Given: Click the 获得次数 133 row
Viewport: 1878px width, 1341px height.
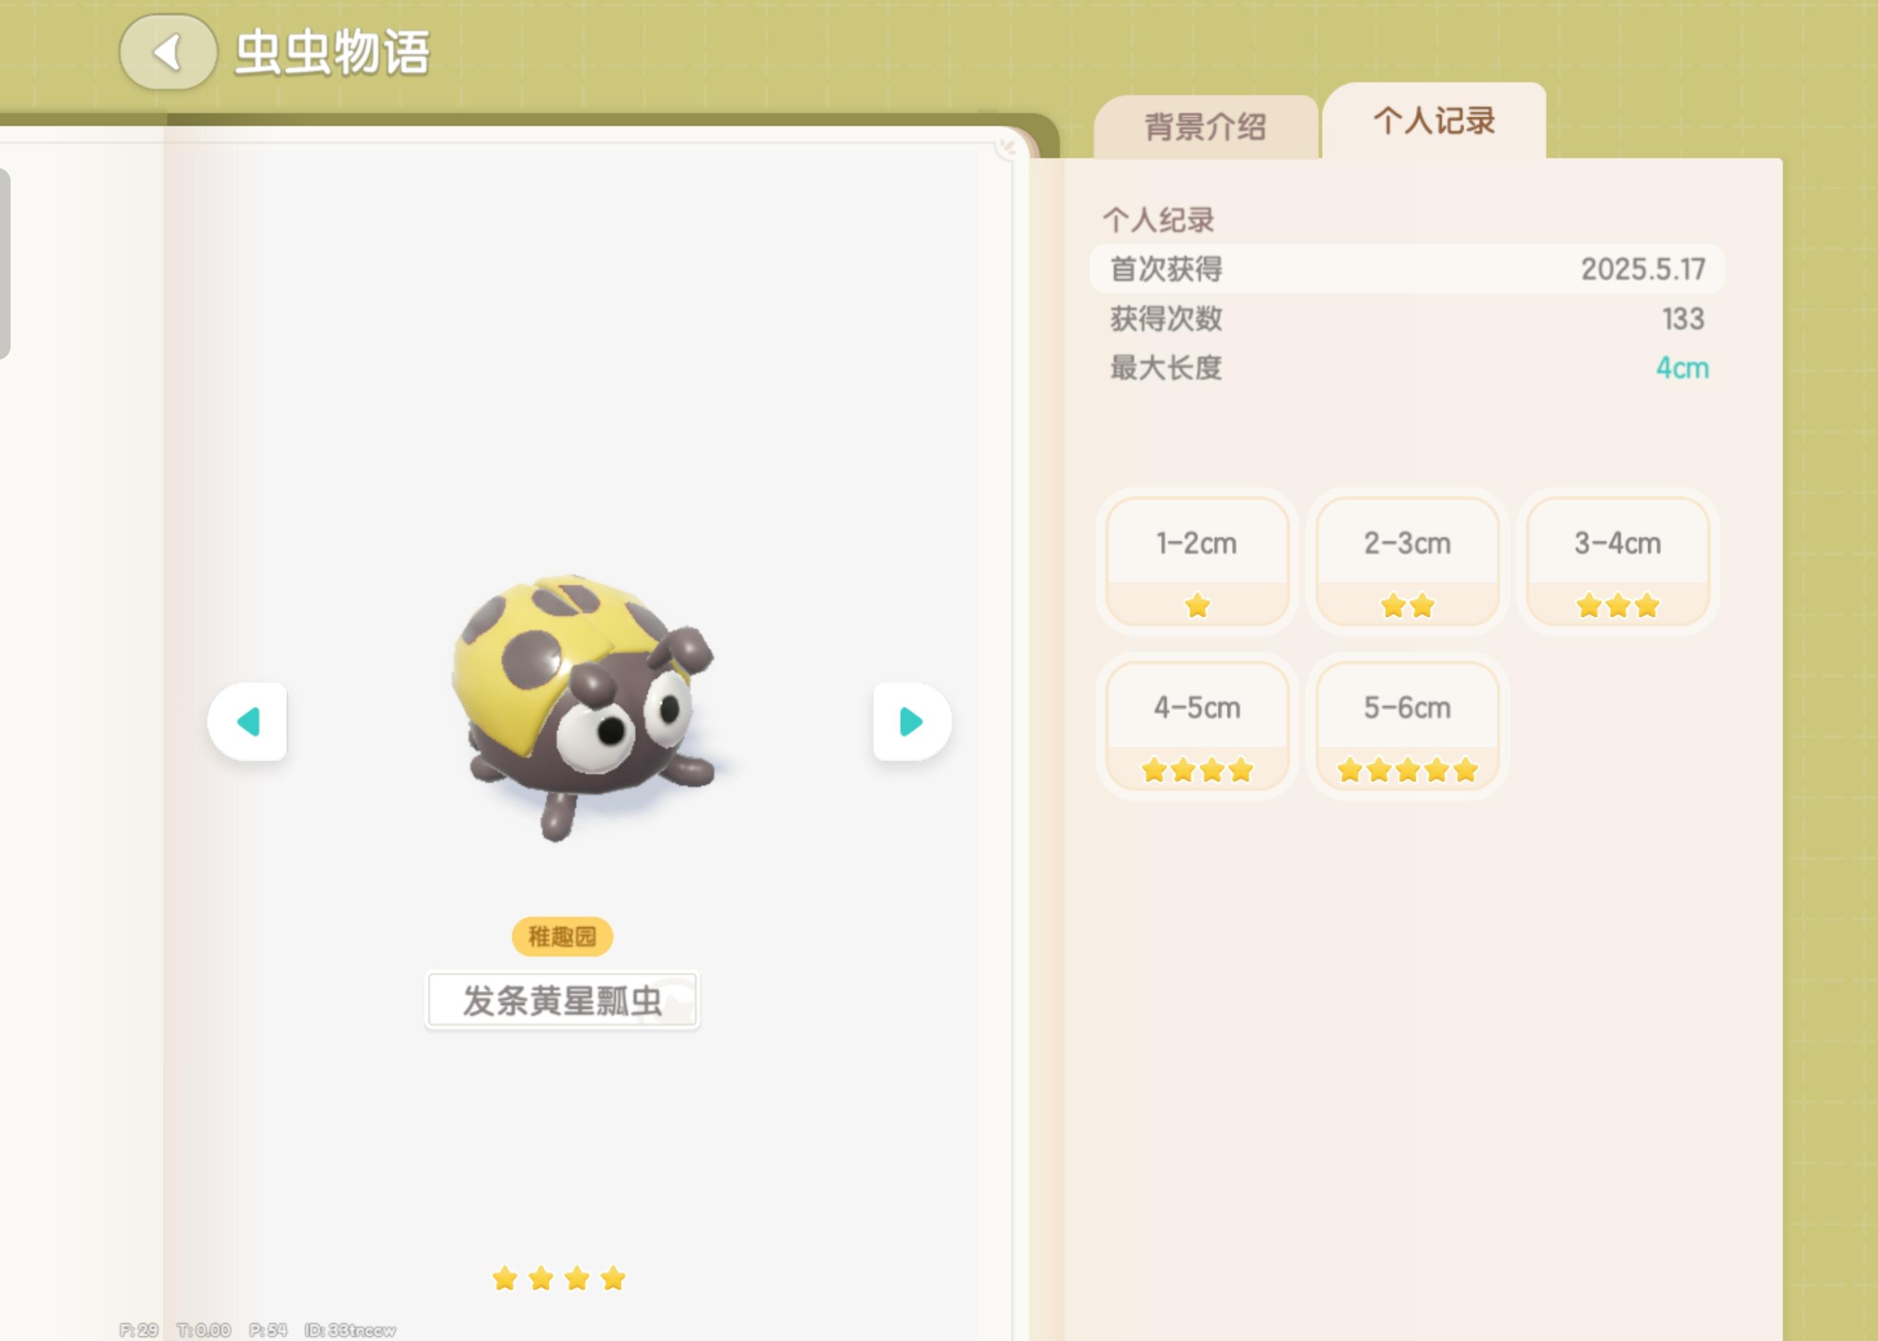Looking at the screenshot, I should coord(1407,318).
